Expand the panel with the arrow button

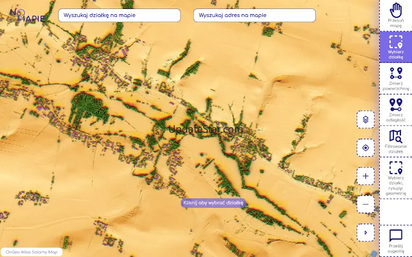(365, 233)
